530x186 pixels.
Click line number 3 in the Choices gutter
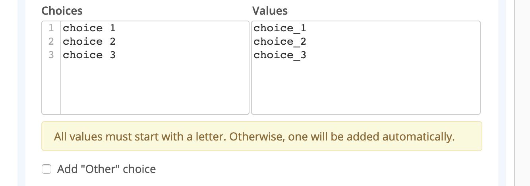click(x=51, y=55)
